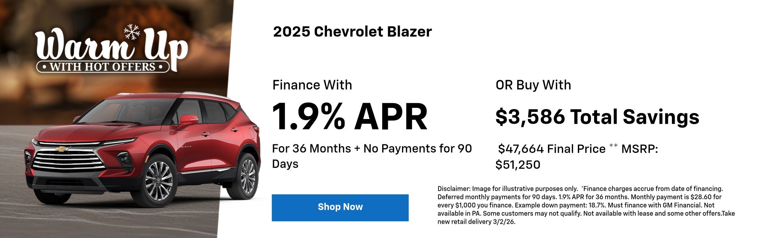Click the Blazer badge on the front door

click(187, 147)
